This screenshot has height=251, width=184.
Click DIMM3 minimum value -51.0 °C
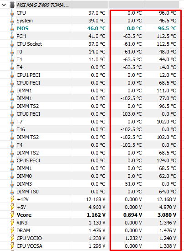click(x=132, y=184)
